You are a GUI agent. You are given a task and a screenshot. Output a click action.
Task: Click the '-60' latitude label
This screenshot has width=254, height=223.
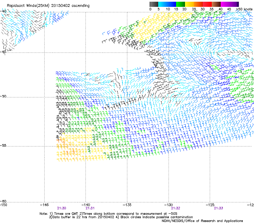3,201
